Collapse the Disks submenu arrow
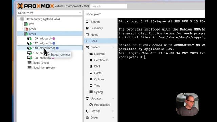The height and width of the screenshot is (122, 217). pos(113,118)
